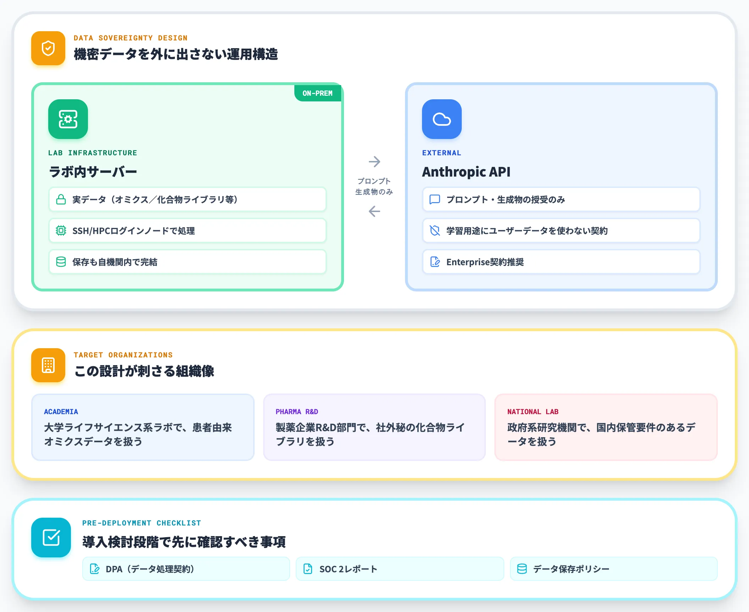This screenshot has width=749, height=612.
Task: Click the orange building icon for target organizations
Action: tap(48, 365)
